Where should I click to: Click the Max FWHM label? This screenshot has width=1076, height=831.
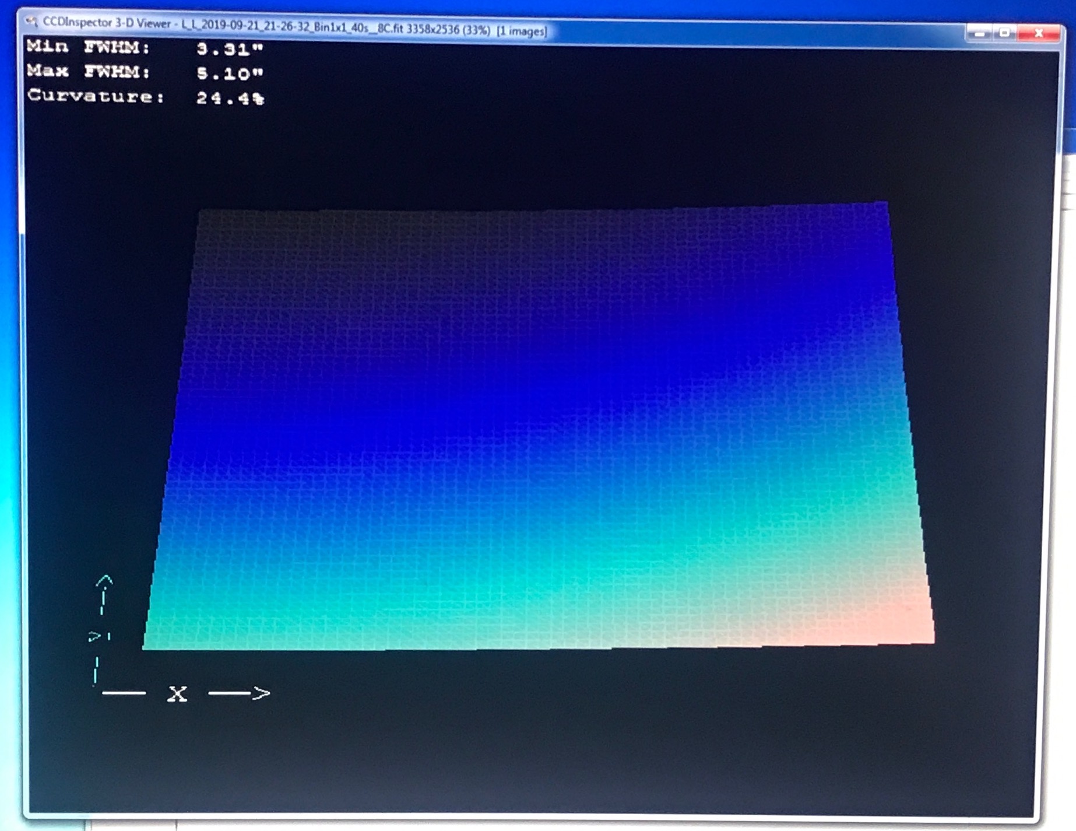tap(88, 71)
